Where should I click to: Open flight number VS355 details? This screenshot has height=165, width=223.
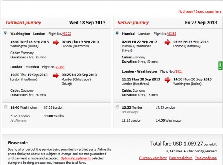(172, 34)
